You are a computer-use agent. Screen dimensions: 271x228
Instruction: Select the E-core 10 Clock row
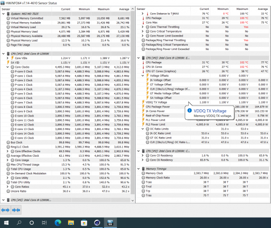coord(65,116)
